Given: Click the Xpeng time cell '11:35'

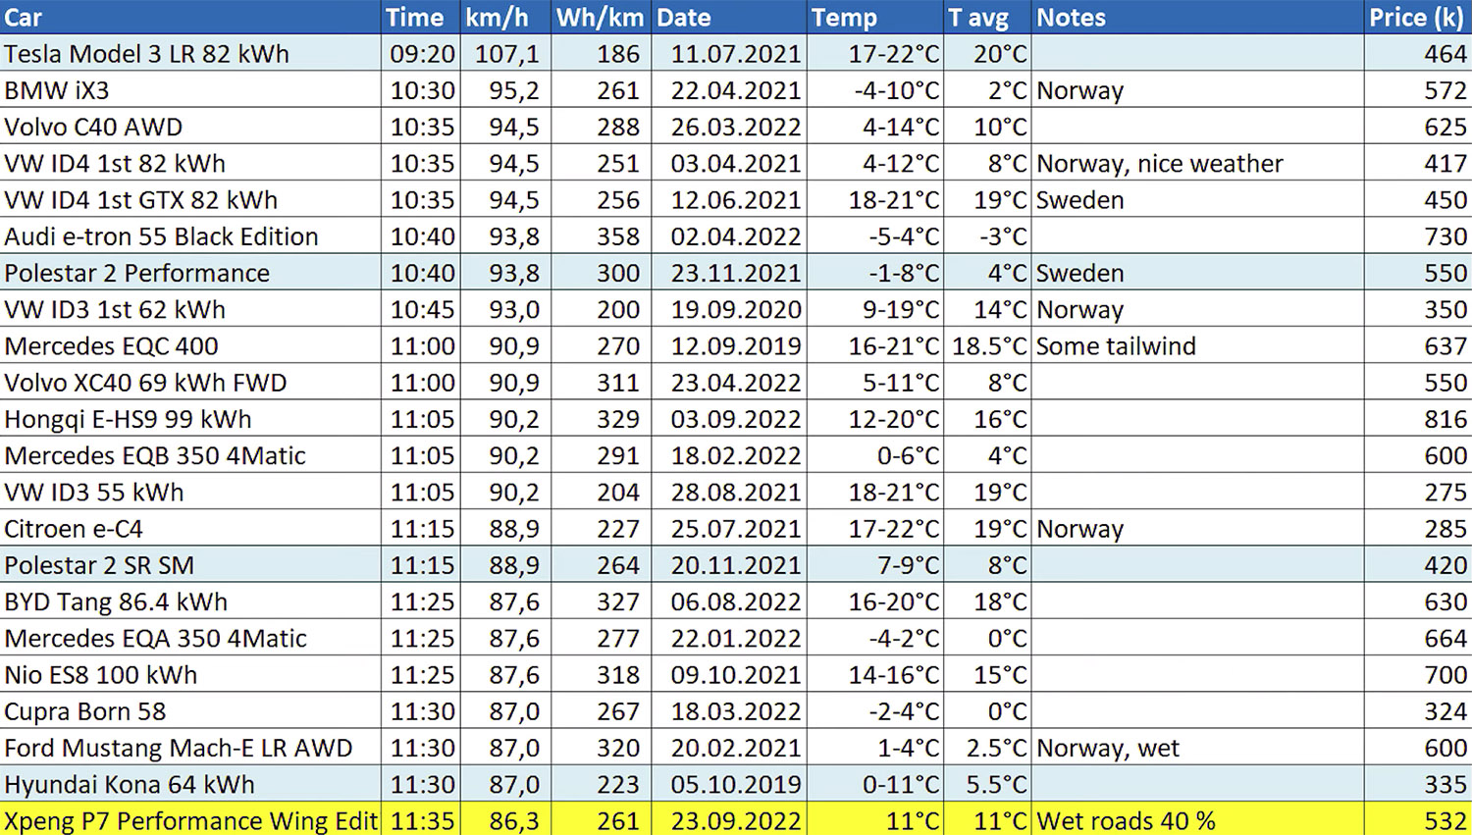Looking at the screenshot, I should (421, 819).
